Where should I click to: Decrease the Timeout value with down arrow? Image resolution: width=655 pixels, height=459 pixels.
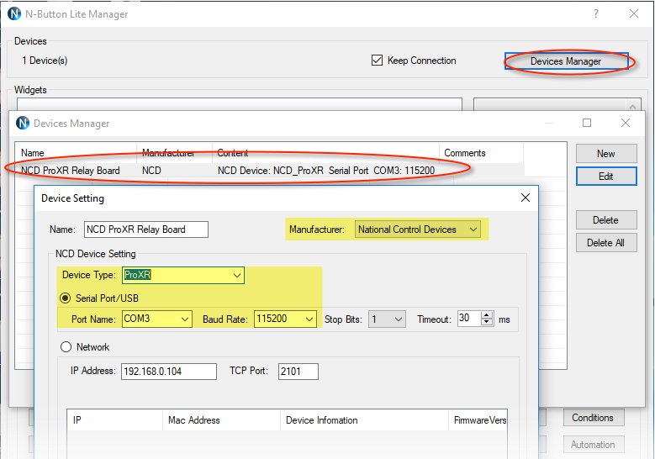coord(487,322)
